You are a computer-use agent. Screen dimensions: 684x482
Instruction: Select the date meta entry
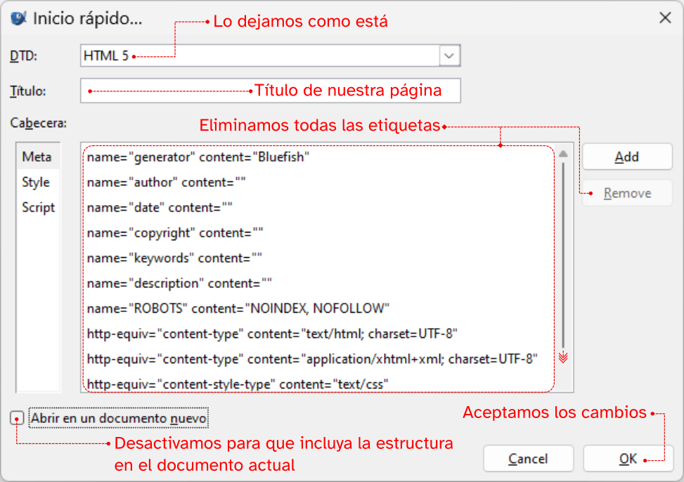pos(160,207)
